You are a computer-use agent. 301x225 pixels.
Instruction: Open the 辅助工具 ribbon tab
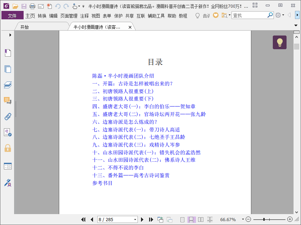(x=156, y=16)
